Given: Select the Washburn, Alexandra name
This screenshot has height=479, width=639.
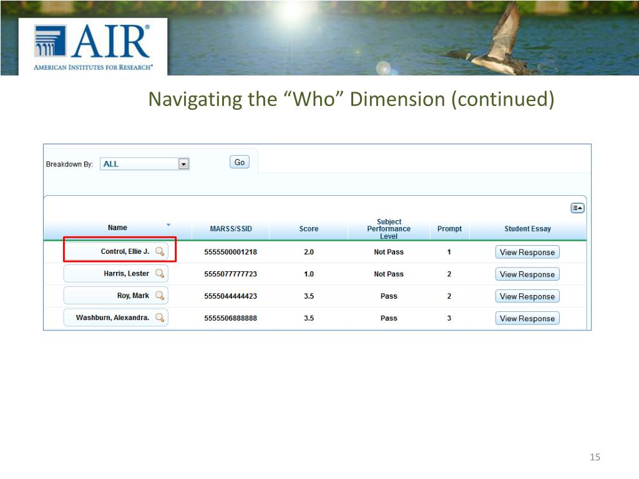Looking at the screenshot, I should pyautogui.click(x=112, y=317).
